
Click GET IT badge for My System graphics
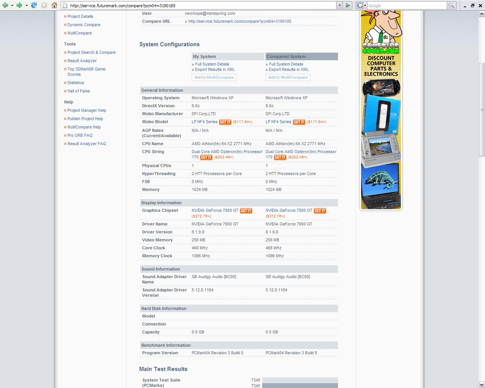[246, 211]
